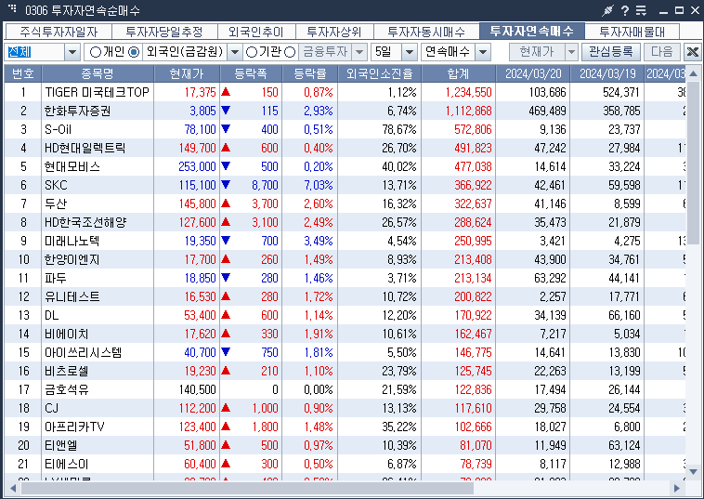Click the window grip icon before 0306

tap(12, 8)
